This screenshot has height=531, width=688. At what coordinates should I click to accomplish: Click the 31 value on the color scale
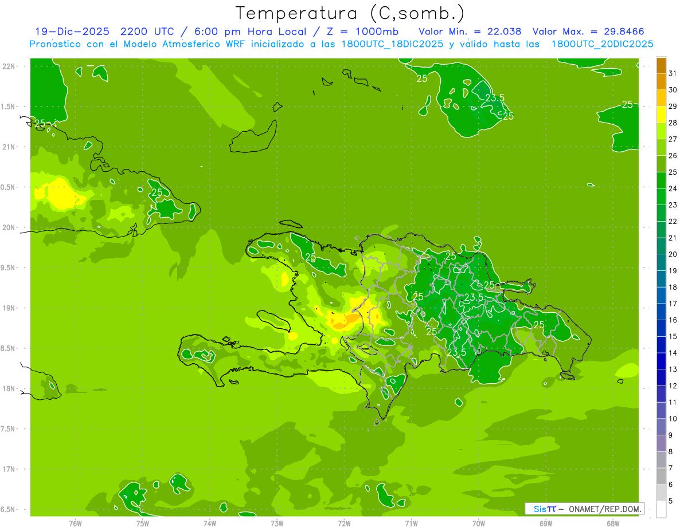(x=673, y=73)
